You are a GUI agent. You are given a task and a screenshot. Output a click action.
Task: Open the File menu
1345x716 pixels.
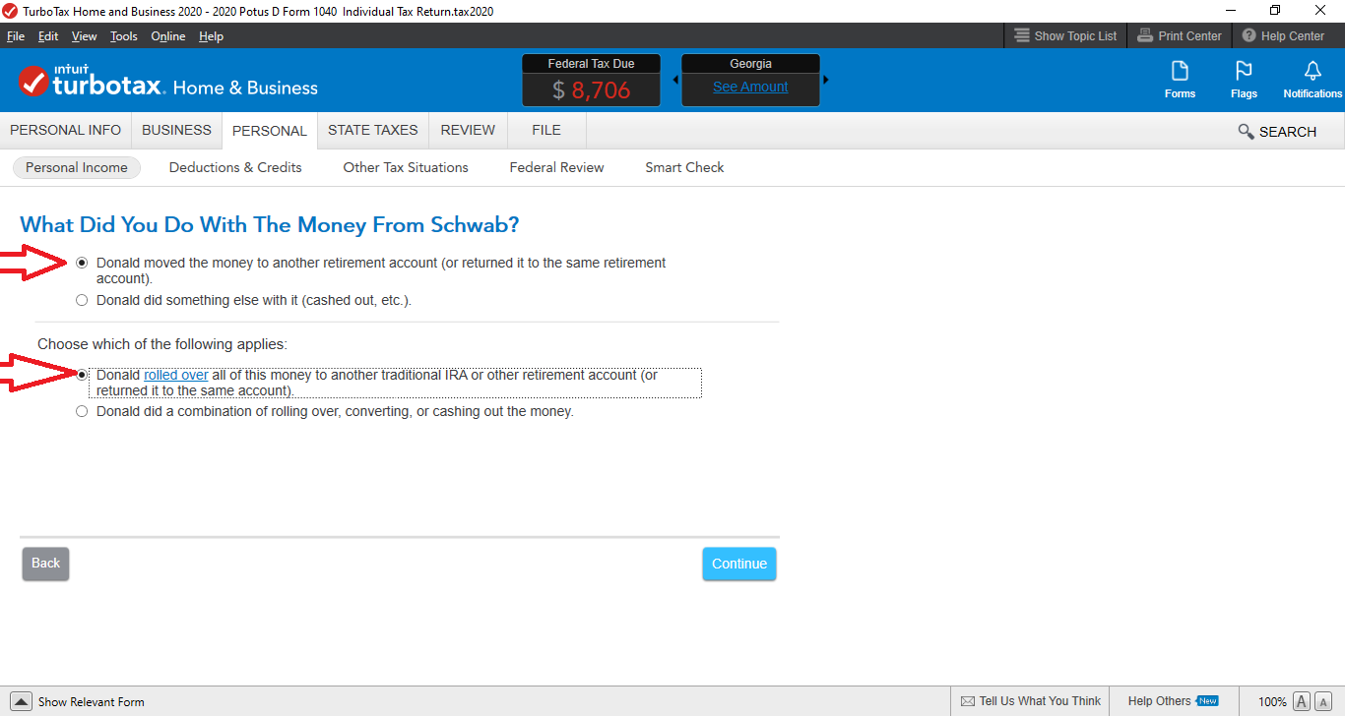[16, 36]
